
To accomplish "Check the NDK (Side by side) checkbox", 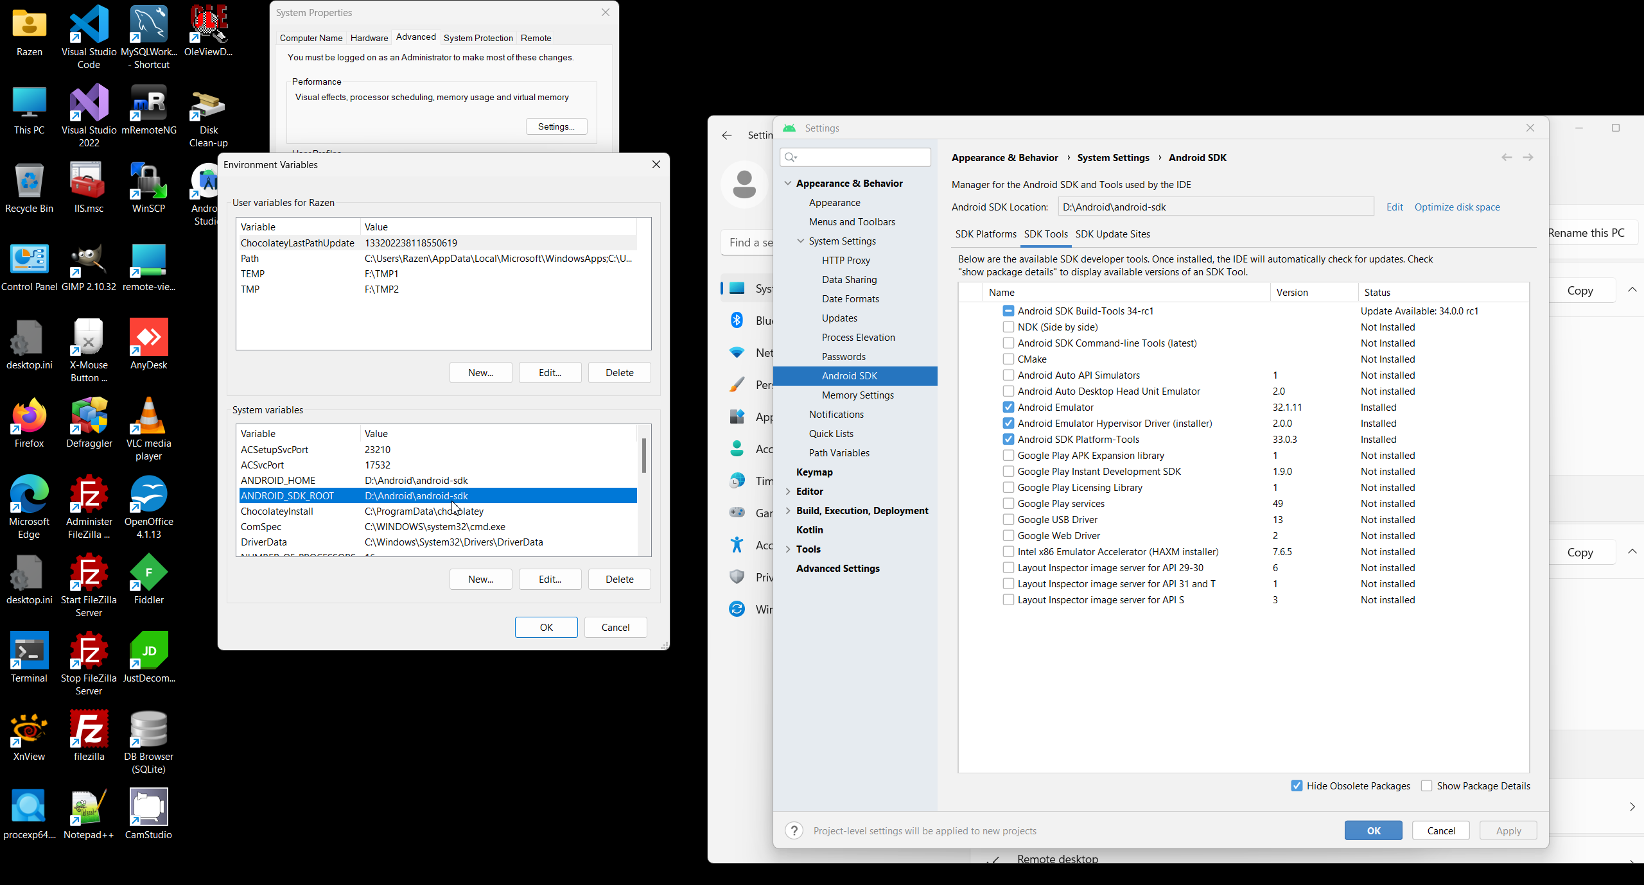I will coord(1008,327).
